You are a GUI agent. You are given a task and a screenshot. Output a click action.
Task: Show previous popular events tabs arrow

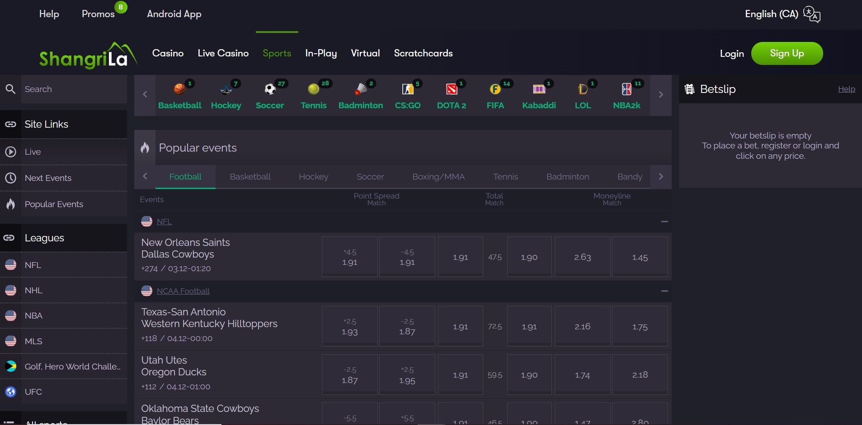click(x=145, y=176)
